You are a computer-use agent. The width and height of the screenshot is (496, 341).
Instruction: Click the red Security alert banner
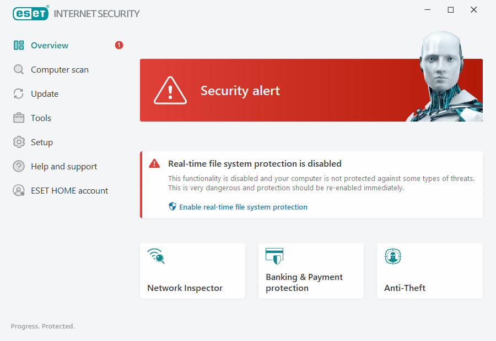click(x=276, y=91)
